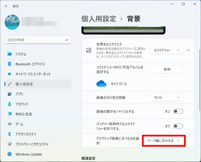Toggle バッテリー使用時でもスライドショー switch
Image resolution: width=201 pixels, height=162 pixels.
coord(178,126)
